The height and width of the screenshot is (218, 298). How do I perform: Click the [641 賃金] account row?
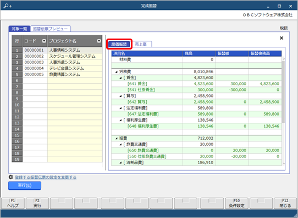click(196, 84)
